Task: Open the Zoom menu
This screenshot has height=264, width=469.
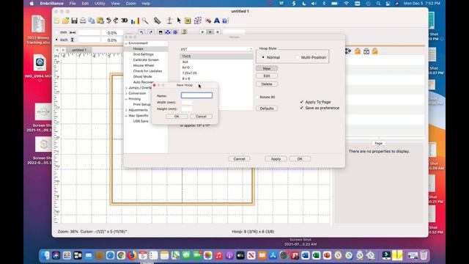Action: point(130,3)
